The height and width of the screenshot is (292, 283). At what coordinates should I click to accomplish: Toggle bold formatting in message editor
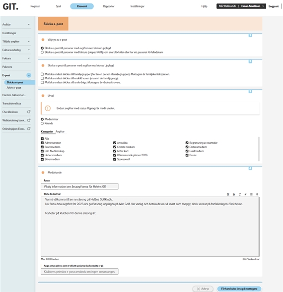[234, 194]
